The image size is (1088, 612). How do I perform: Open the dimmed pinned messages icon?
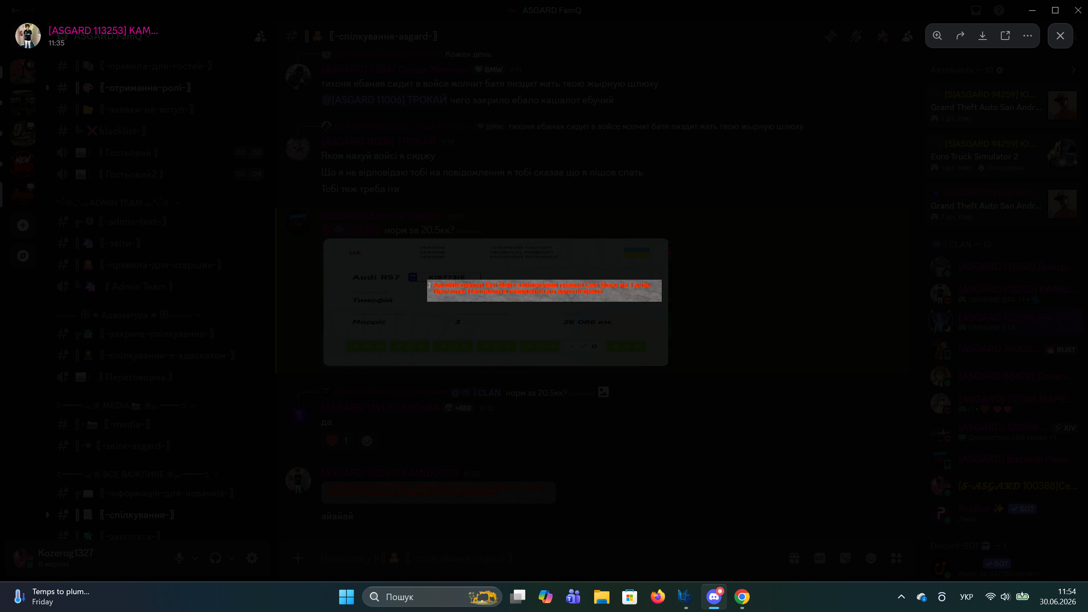882,37
